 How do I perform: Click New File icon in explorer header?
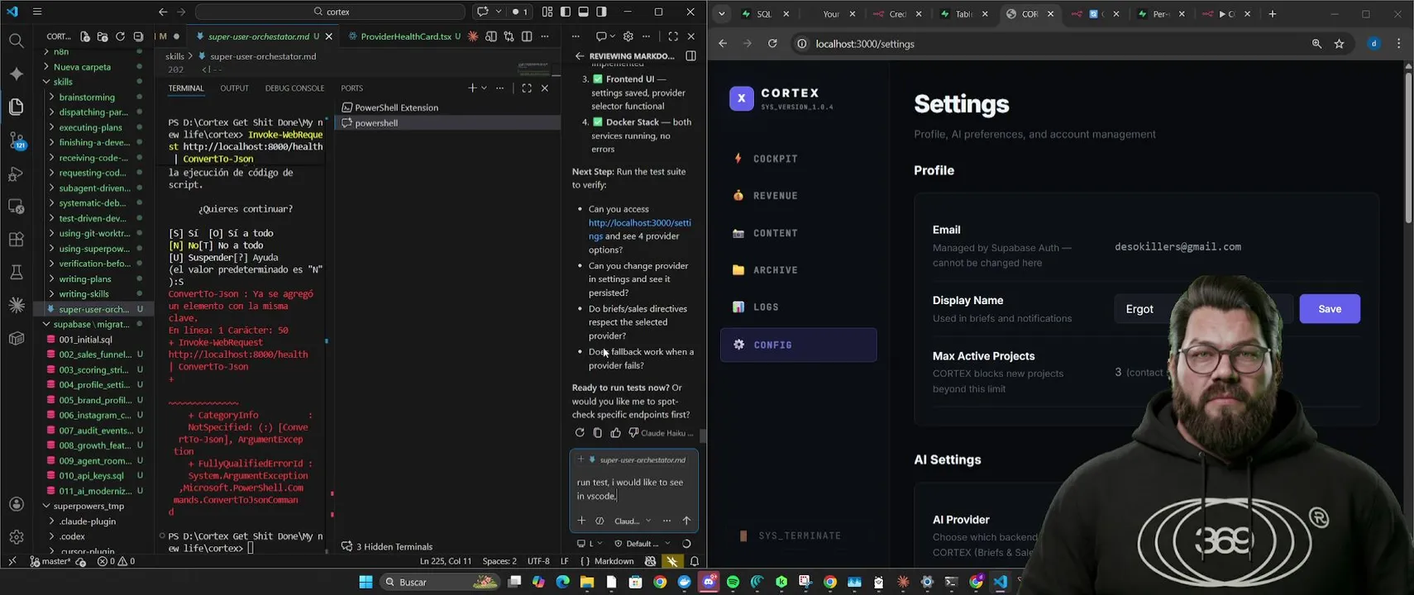pos(84,36)
